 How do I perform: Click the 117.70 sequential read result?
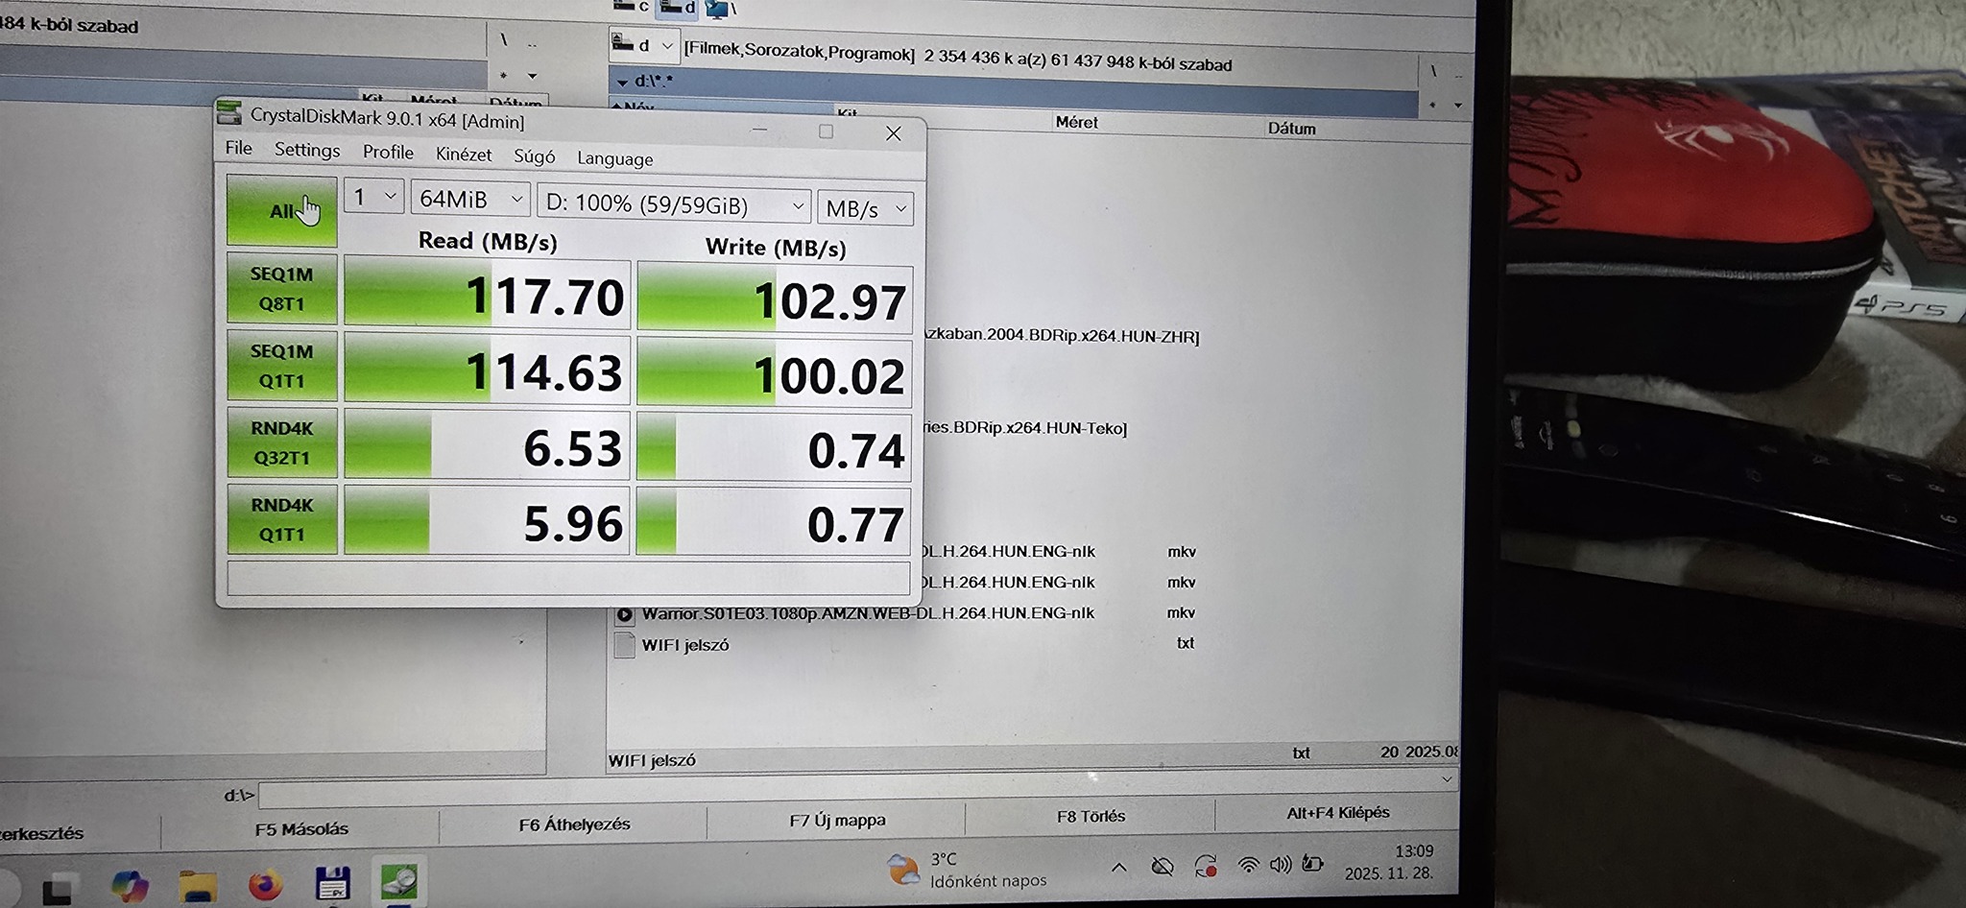pyautogui.click(x=487, y=293)
